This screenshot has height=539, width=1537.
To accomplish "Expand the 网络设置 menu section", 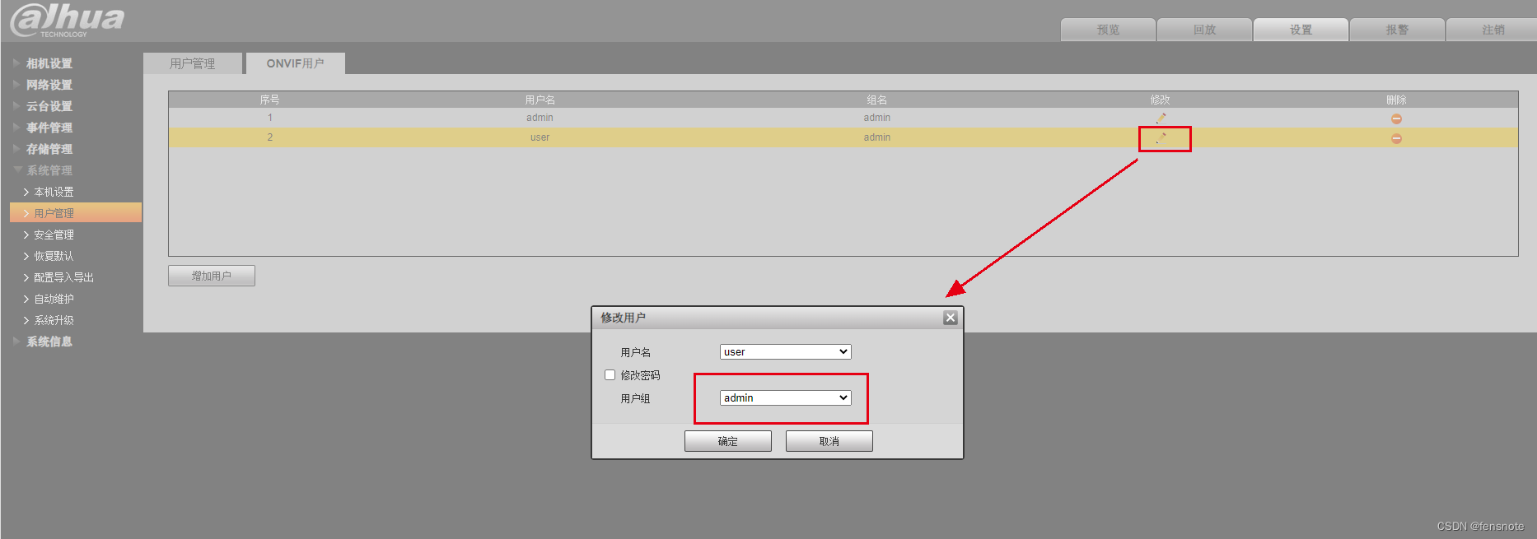I will pos(49,85).
